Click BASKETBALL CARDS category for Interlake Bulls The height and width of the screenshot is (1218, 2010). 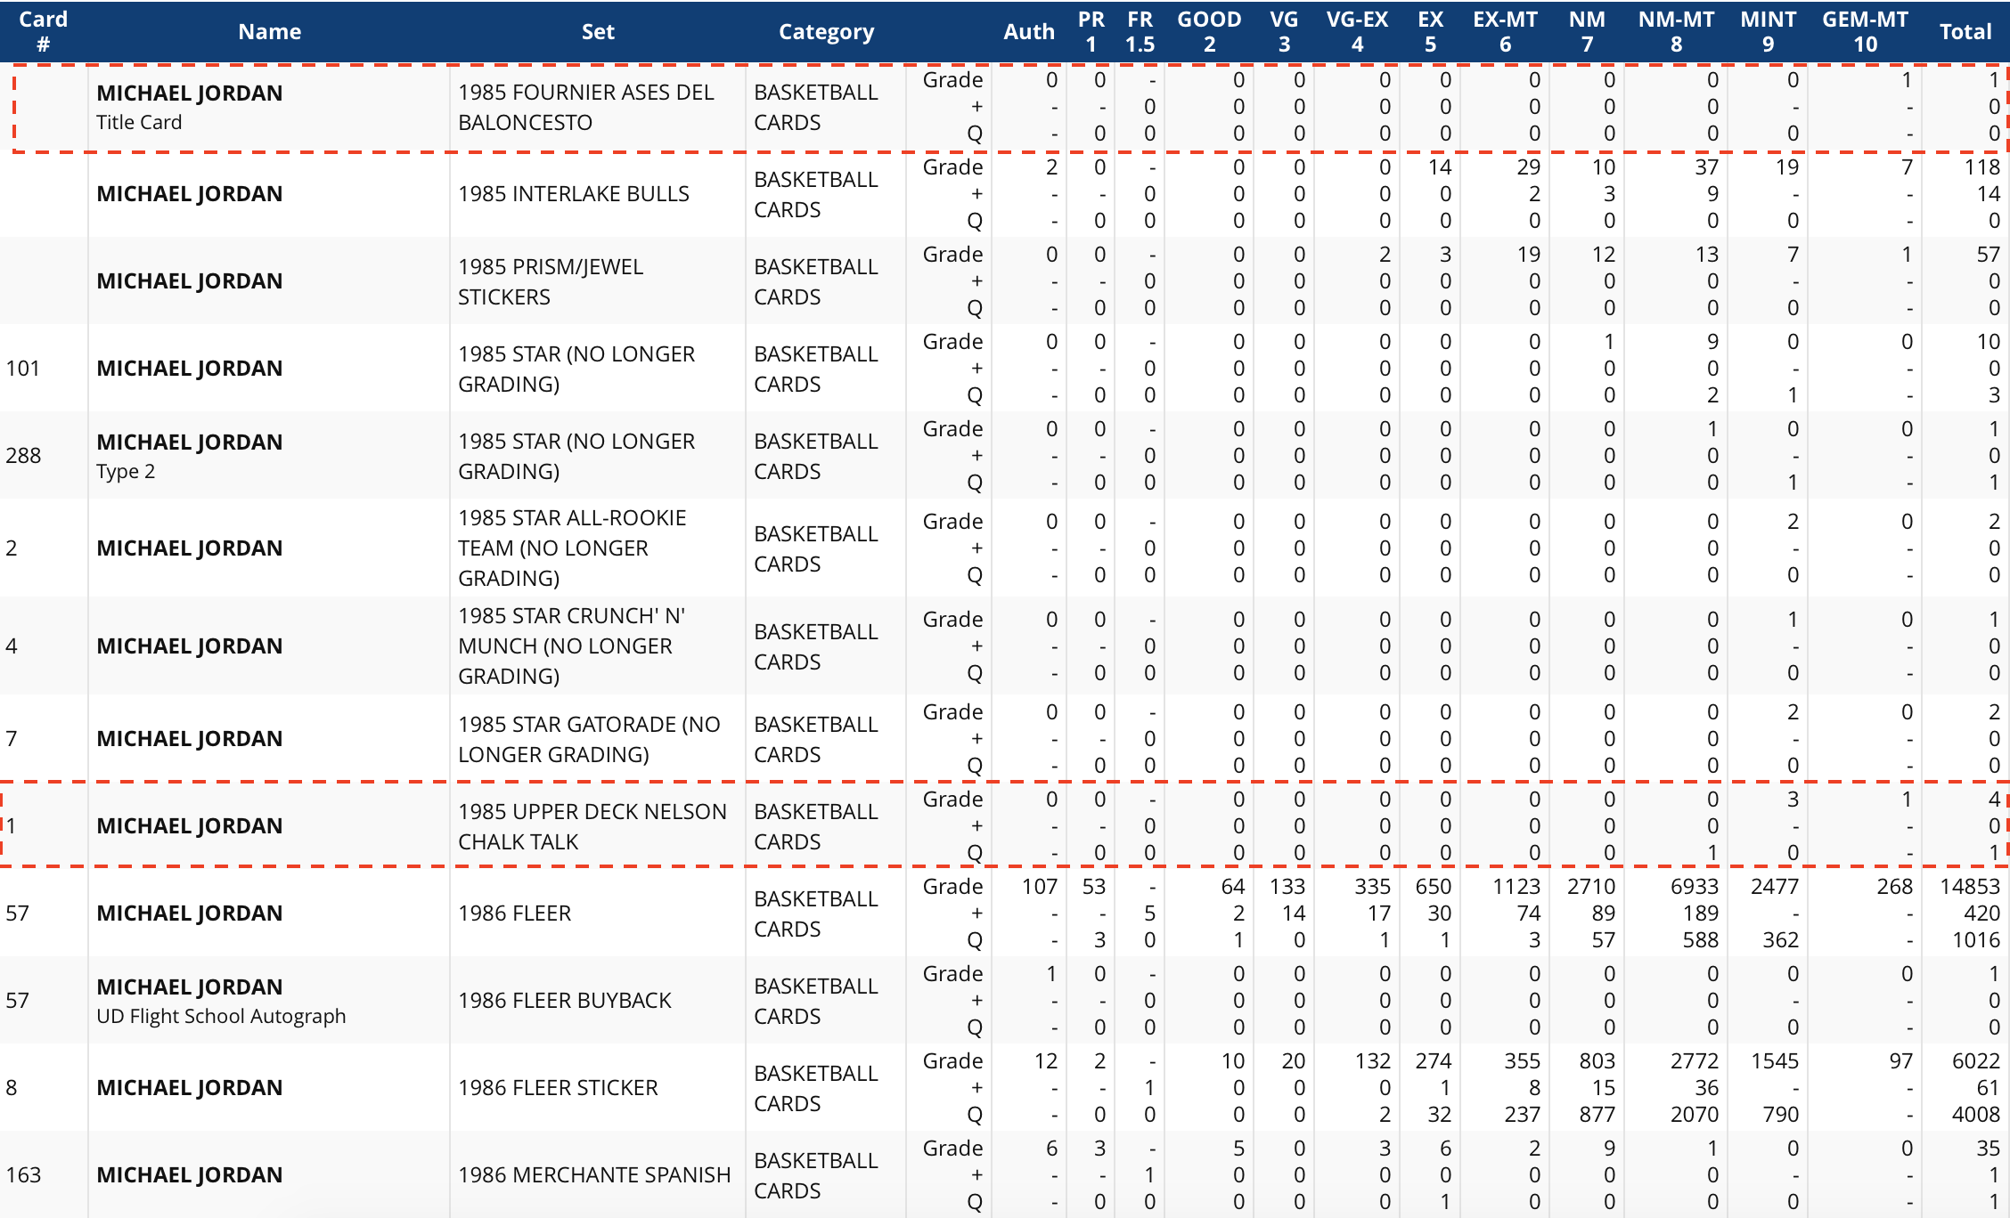point(815,194)
